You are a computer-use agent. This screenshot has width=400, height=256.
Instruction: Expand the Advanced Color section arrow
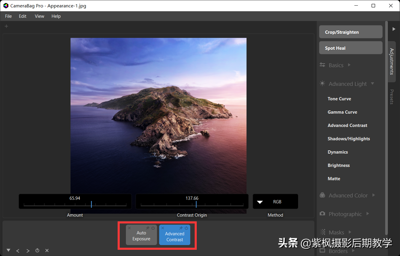(x=374, y=195)
